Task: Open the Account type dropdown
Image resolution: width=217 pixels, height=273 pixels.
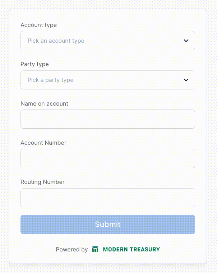Action: pos(107,41)
